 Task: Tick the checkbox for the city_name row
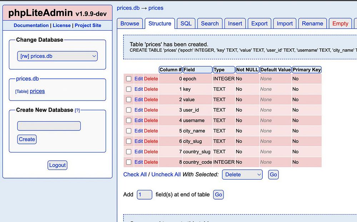point(129,131)
